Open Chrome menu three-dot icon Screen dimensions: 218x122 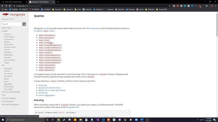[216, 6]
